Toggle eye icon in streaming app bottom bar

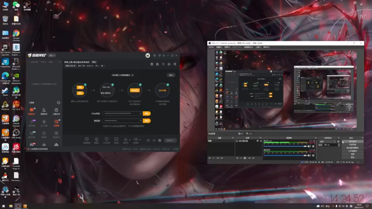154,140
